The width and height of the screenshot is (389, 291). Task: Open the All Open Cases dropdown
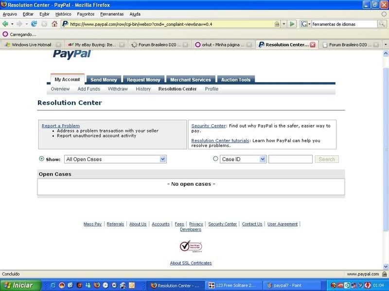point(115,159)
